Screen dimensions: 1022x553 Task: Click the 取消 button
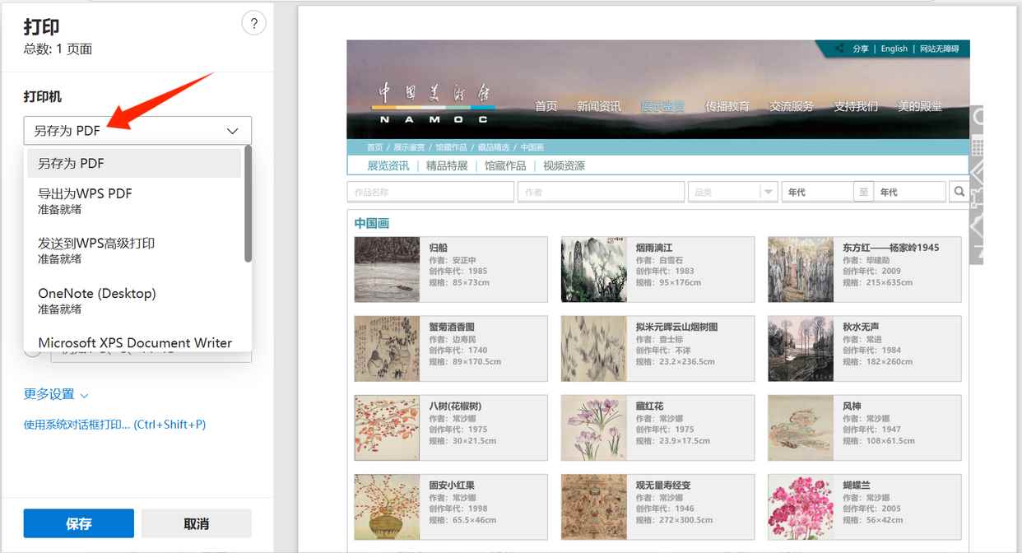(196, 523)
